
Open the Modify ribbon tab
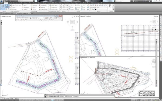(x=21, y=3)
